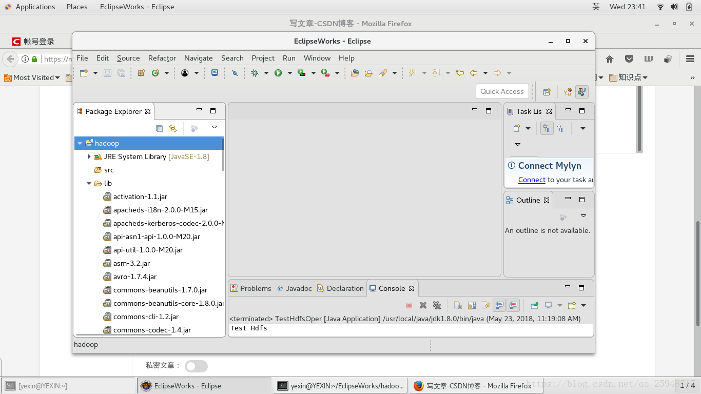Screen dimensions: 701x394
Task: Toggle Scroll Lock in Console toolbar
Action: (x=472, y=305)
